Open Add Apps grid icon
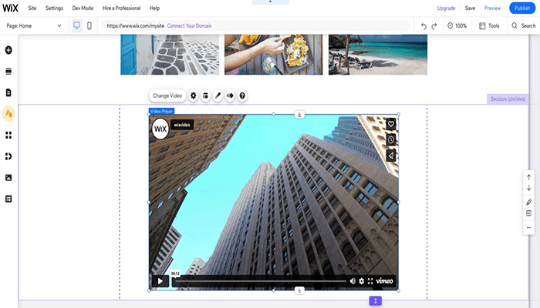 coord(8,135)
